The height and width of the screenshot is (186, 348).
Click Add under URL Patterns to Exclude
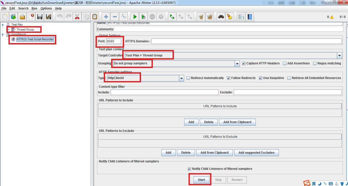(168, 153)
